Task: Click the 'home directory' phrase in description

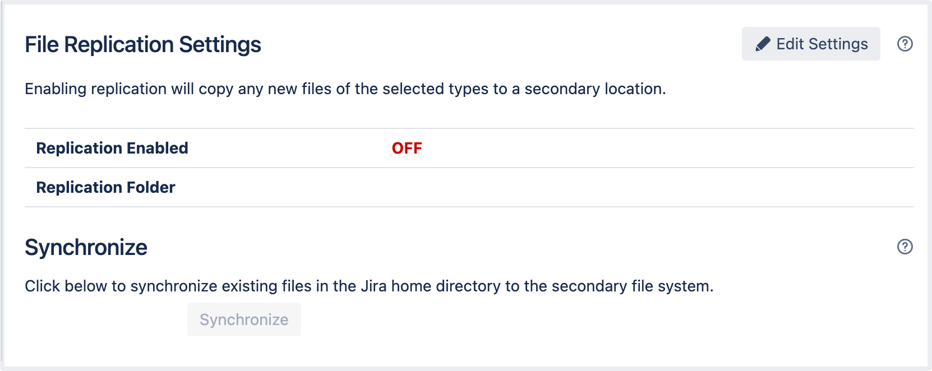Action: pyautogui.click(x=446, y=286)
